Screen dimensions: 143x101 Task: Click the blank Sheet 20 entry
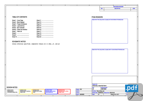click(45, 37)
